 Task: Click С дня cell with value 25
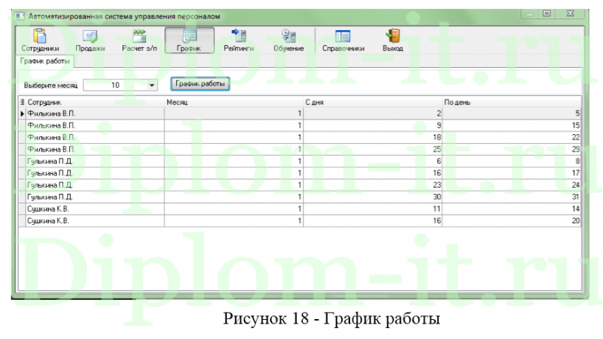point(373,149)
